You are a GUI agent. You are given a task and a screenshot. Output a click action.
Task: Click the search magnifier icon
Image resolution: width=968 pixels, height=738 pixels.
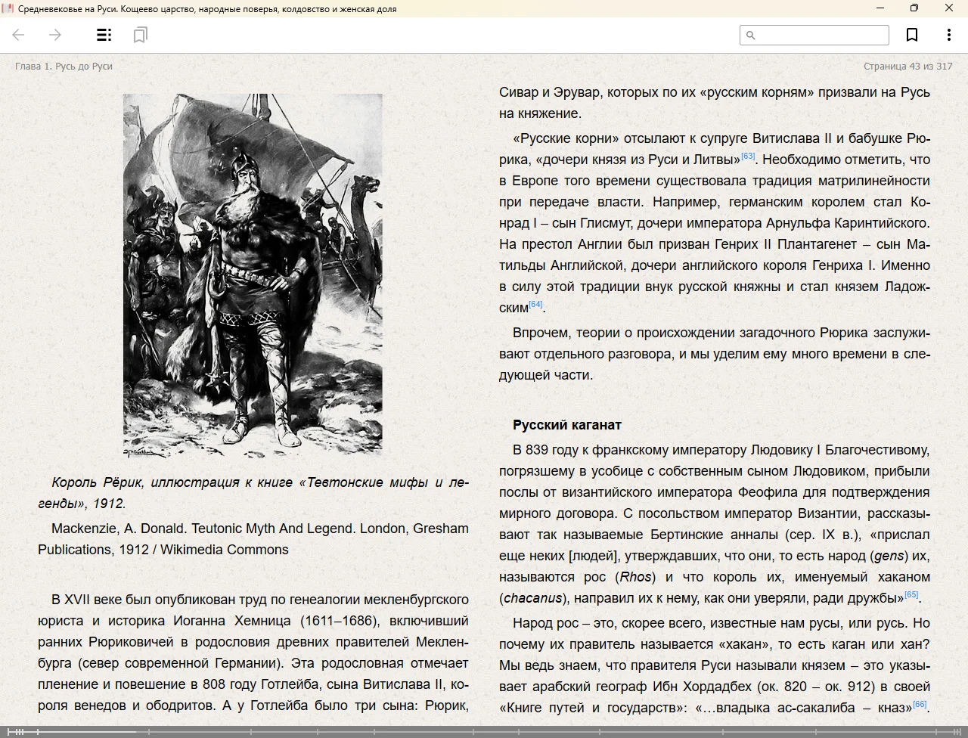tap(750, 35)
